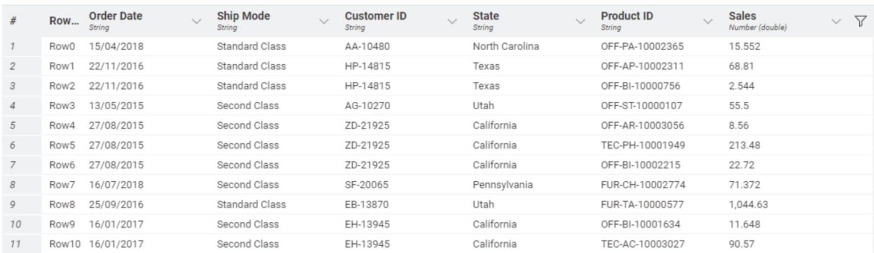874x253 pixels.
Task: Click the RowID column header
Action: point(64,21)
